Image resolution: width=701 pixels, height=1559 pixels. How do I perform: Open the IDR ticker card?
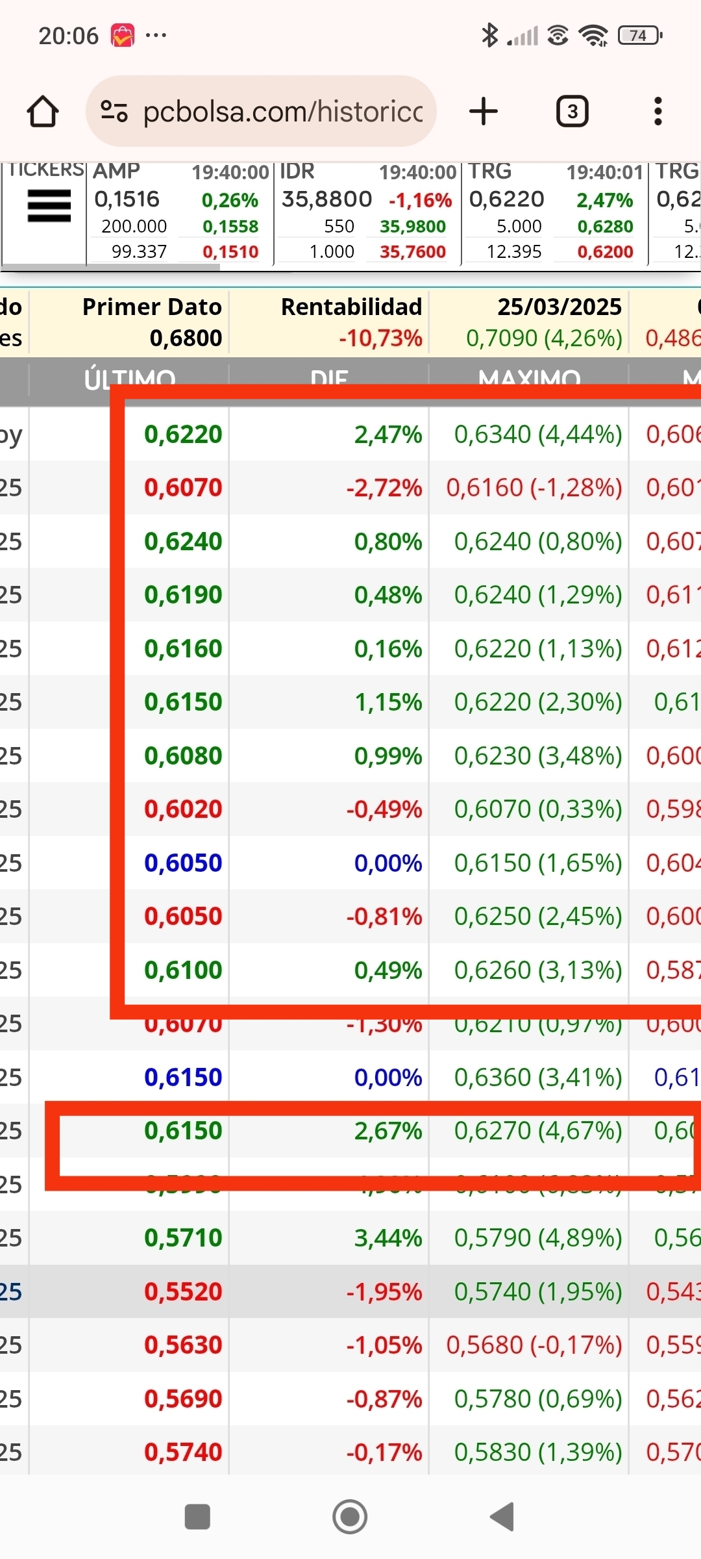pyautogui.click(x=367, y=212)
